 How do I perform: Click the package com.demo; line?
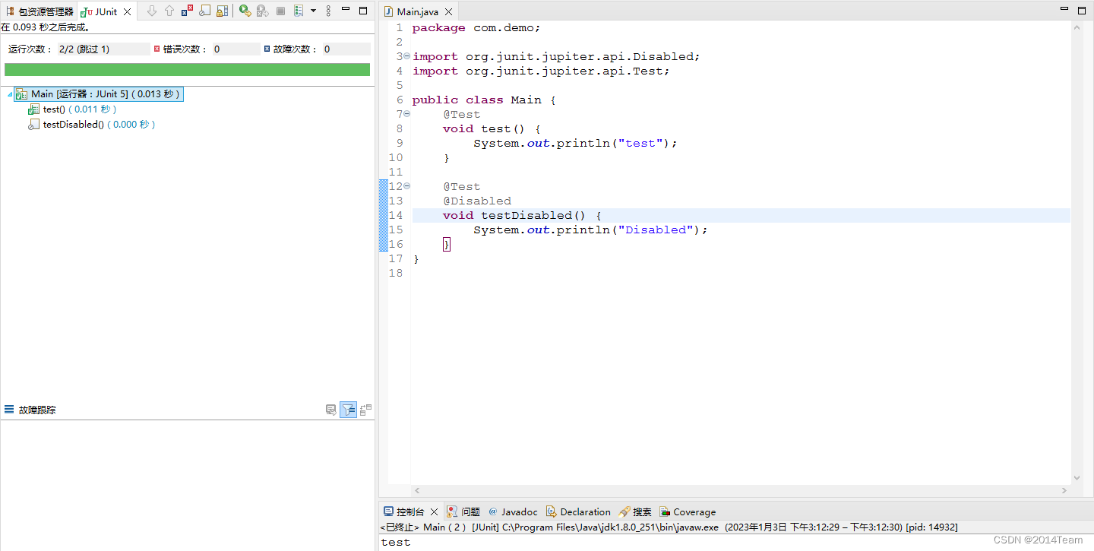coord(476,27)
